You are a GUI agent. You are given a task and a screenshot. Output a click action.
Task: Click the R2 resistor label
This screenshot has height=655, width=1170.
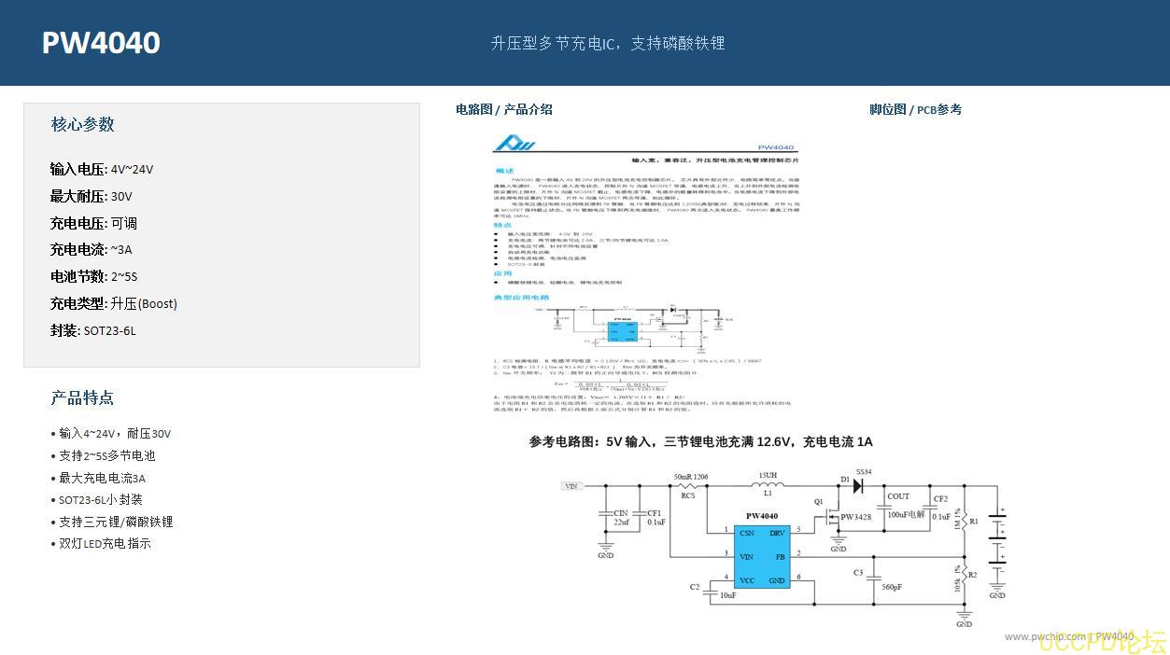[x=973, y=575]
